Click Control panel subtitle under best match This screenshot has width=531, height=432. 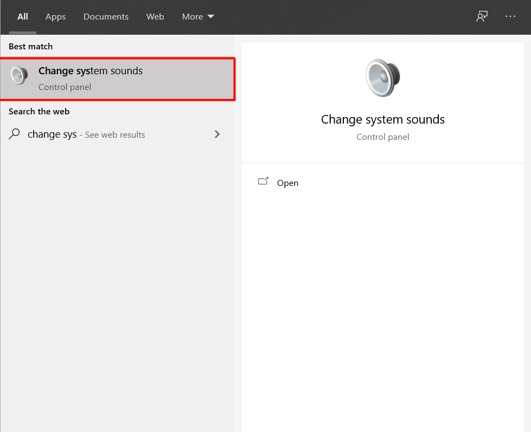pos(65,87)
